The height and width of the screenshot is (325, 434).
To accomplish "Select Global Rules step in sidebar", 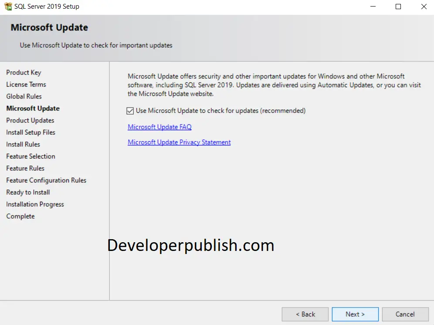I will point(24,96).
